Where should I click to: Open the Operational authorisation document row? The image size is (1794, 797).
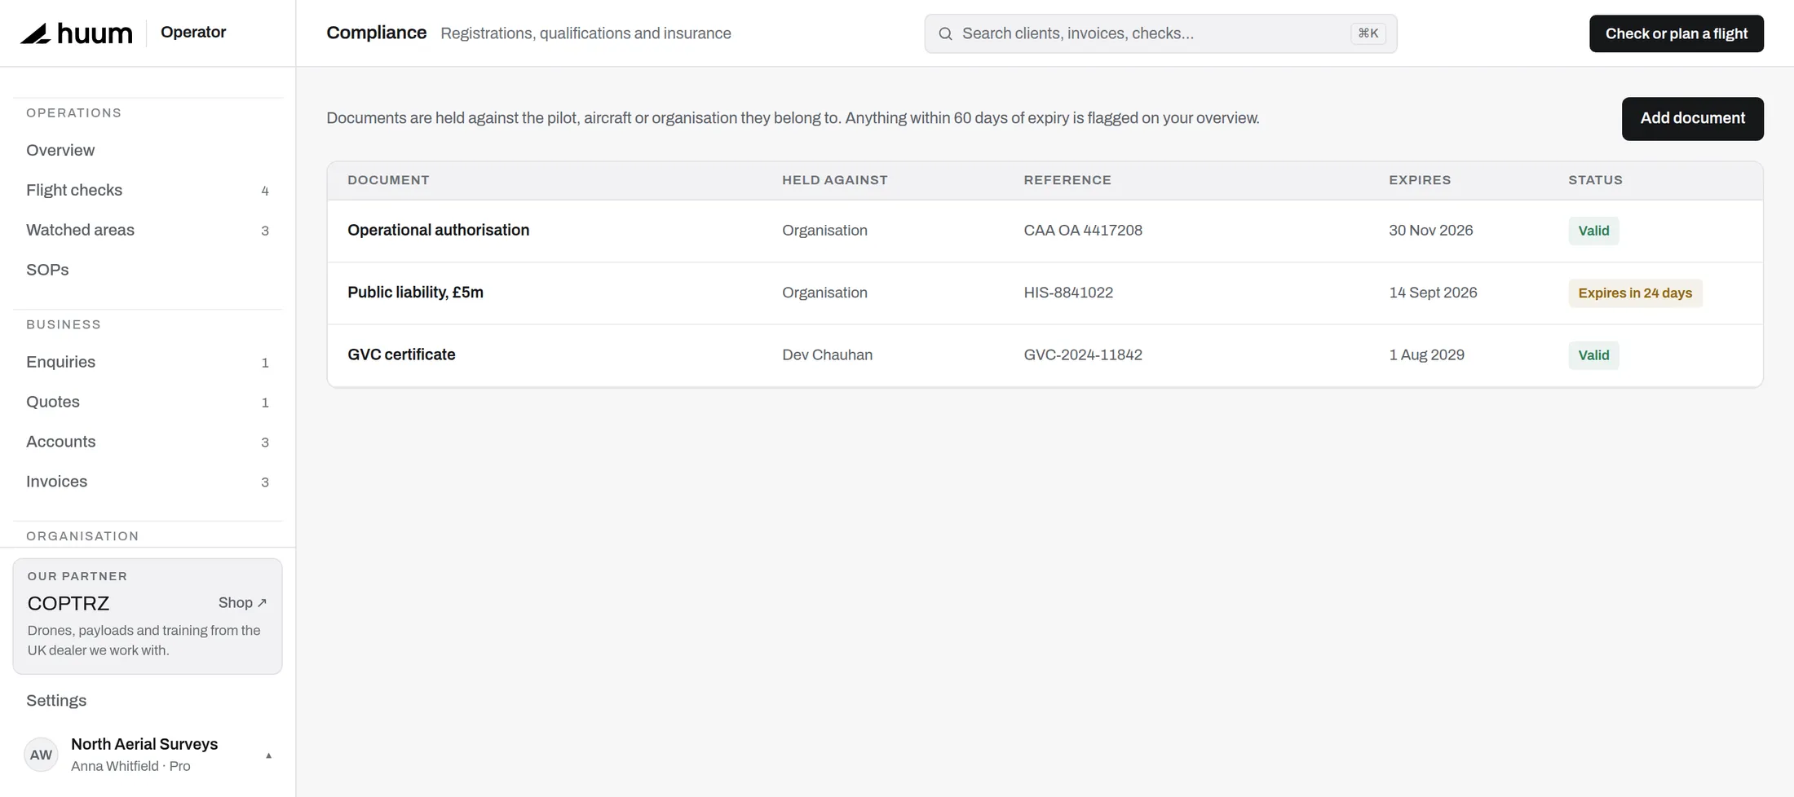(1045, 231)
